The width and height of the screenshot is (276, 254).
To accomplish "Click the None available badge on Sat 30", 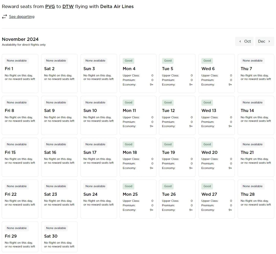I will coord(56,228).
